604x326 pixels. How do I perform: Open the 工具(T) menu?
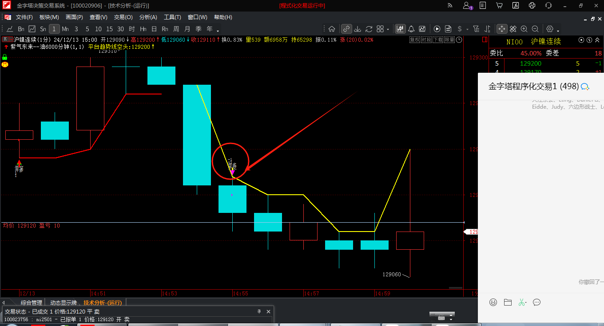pos(172,17)
